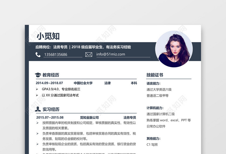The width and height of the screenshot is (226, 154).
Task: Click the date range 2015.07~2015.08
Action: coord(50,118)
